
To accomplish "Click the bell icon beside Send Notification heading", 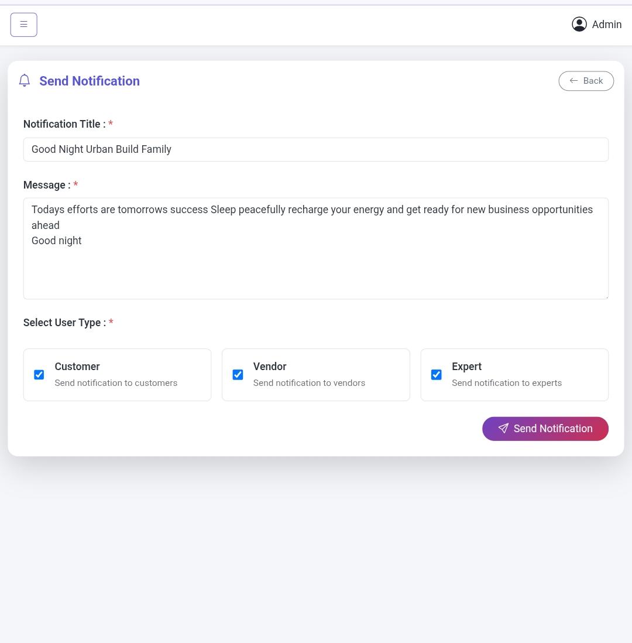I will click(x=25, y=80).
